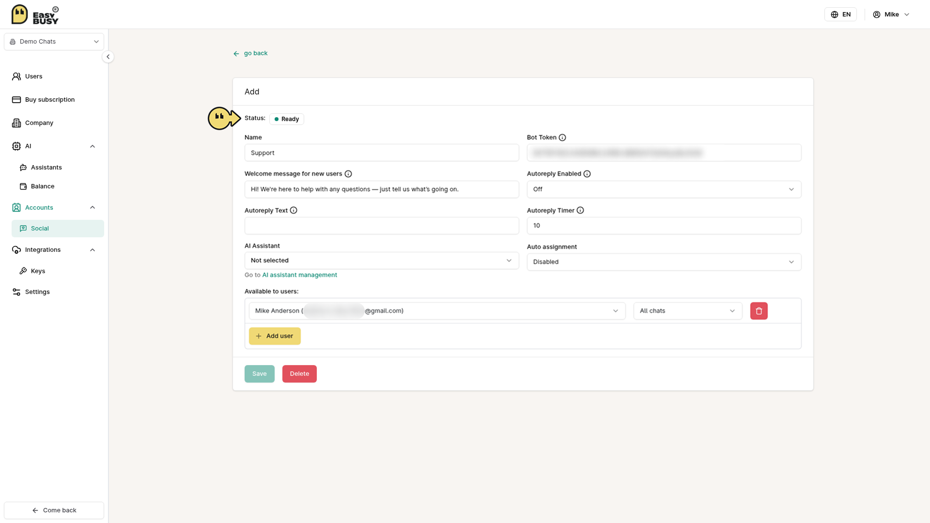Click the Add user button
Screen dimensions: 930x523
tap(275, 336)
